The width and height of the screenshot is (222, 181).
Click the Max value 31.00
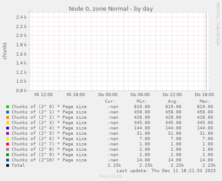coord(206,133)
